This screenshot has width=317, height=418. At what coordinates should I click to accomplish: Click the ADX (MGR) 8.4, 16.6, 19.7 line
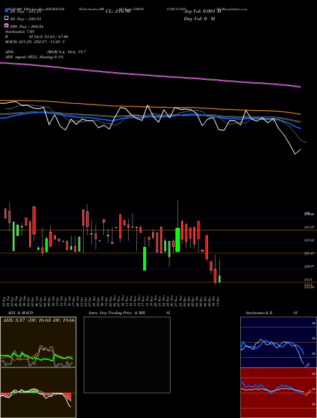click(46, 52)
